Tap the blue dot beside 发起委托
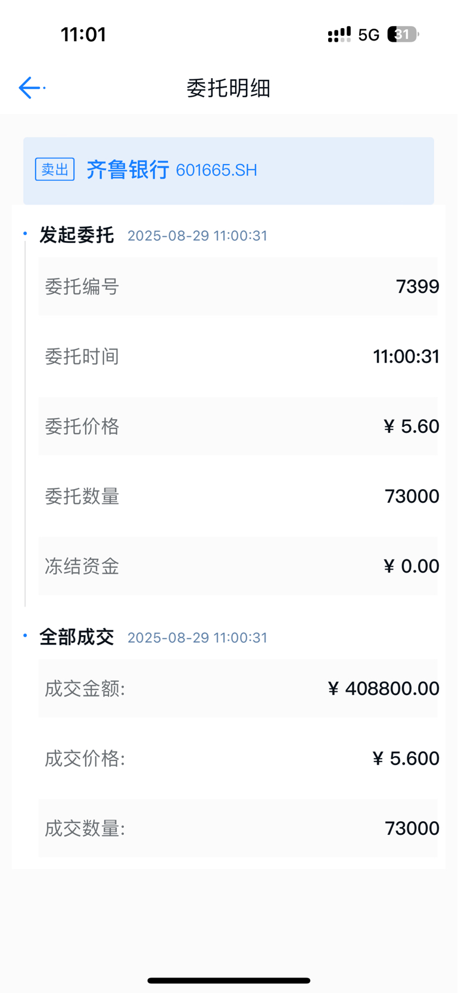Screen dimensions: 458x993 (x=25, y=233)
